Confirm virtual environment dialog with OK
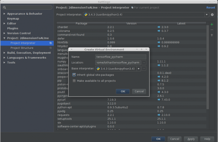218x142 pixels. pos(123,91)
